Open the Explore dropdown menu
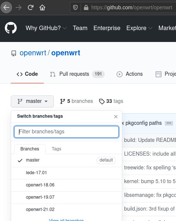Screen dimensions: 176x221 click(x=139, y=28)
